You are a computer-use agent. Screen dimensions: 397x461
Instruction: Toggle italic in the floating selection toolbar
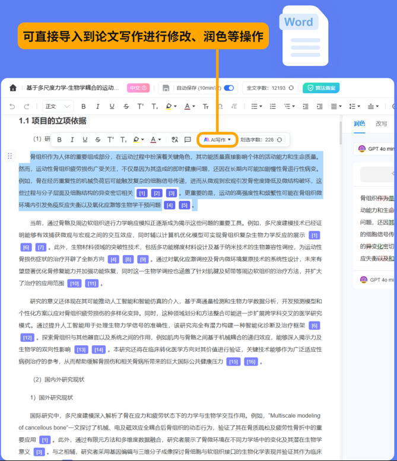(x=72, y=139)
